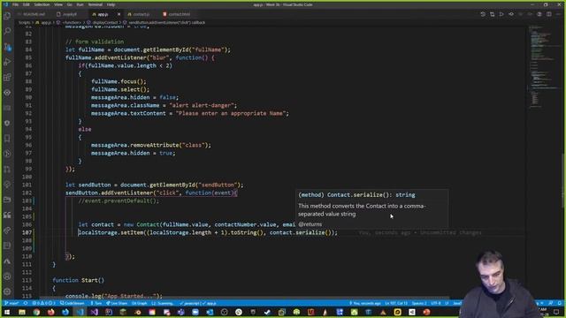This screenshot has width=566, height=318.
Task: Open File Explorer from the taskbar
Action: click(x=22, y=312)
